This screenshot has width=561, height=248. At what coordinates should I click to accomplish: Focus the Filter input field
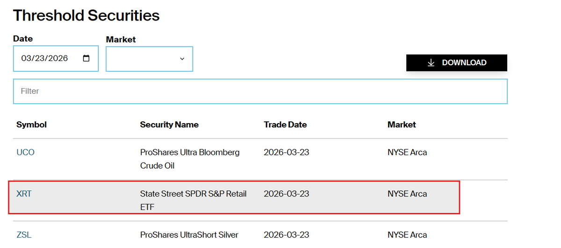coord(260,91)
